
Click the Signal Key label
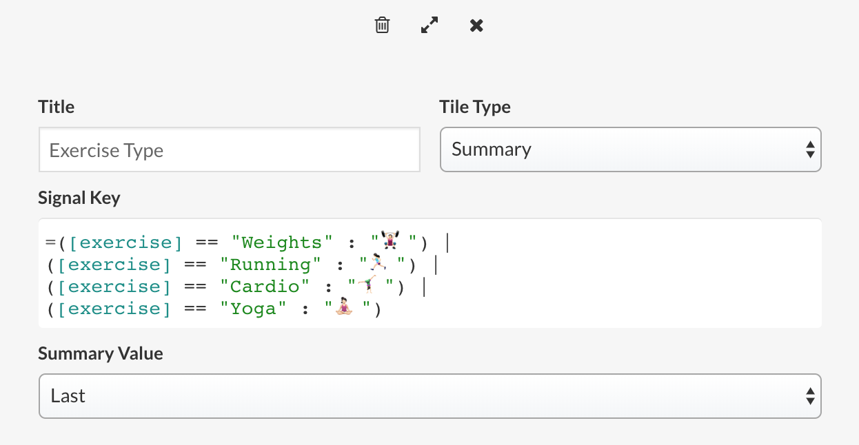[x=79, y=198]
